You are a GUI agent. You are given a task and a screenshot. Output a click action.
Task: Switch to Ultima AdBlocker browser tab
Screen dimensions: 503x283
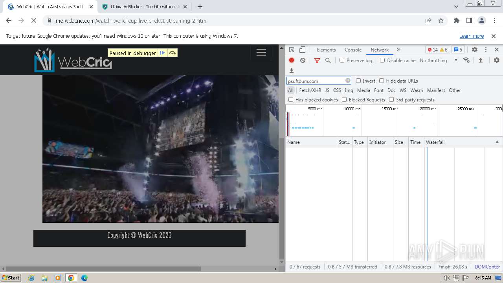[144, 7]
